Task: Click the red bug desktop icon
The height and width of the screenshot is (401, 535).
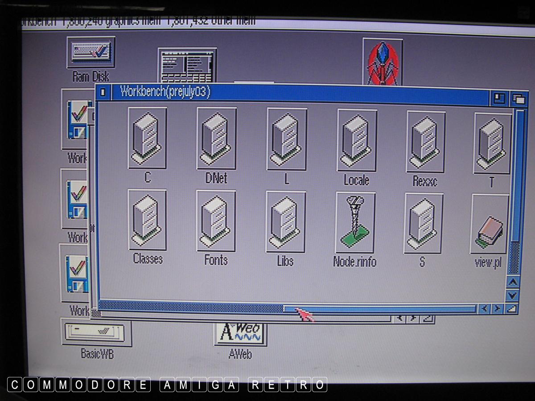Action: 383,61
